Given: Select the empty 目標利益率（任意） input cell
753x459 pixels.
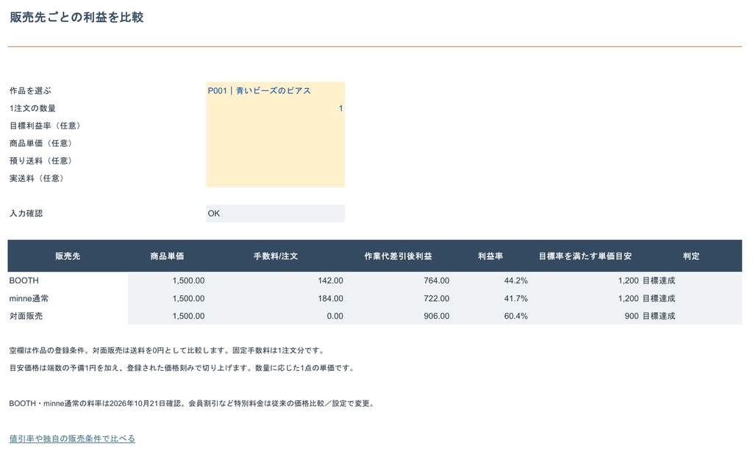Looking at the screenshot, I should 275,126.
